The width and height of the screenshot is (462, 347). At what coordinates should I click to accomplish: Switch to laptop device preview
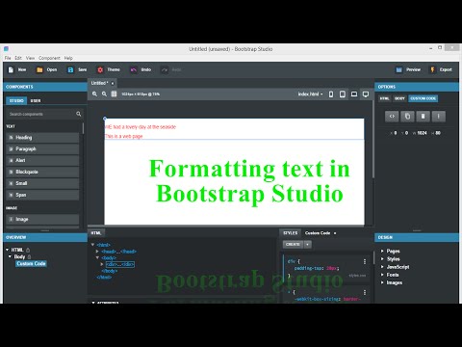pyautogui.click(x=354, y=94)
